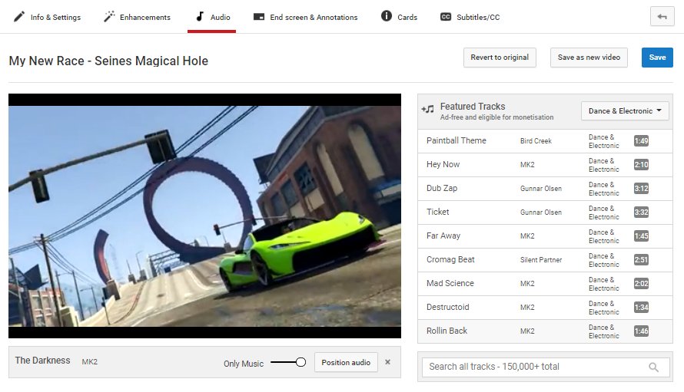Click the video title My New Race
The width and height of the screenshot is (684, 392).
108,61
